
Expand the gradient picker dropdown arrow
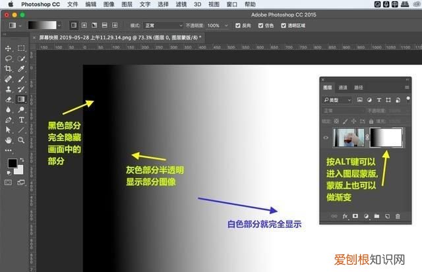coord(59,25)
